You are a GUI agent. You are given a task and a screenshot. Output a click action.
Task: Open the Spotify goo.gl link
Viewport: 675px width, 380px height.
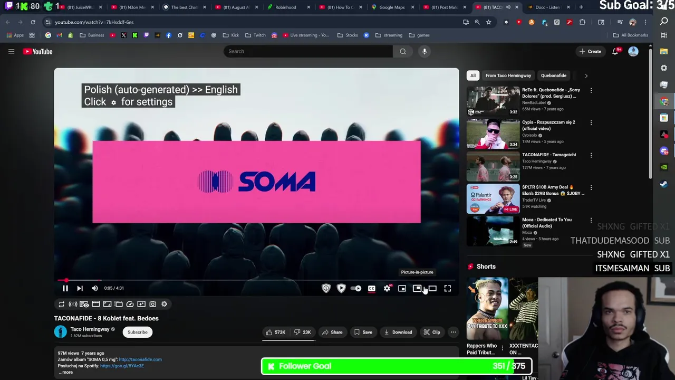122,366
